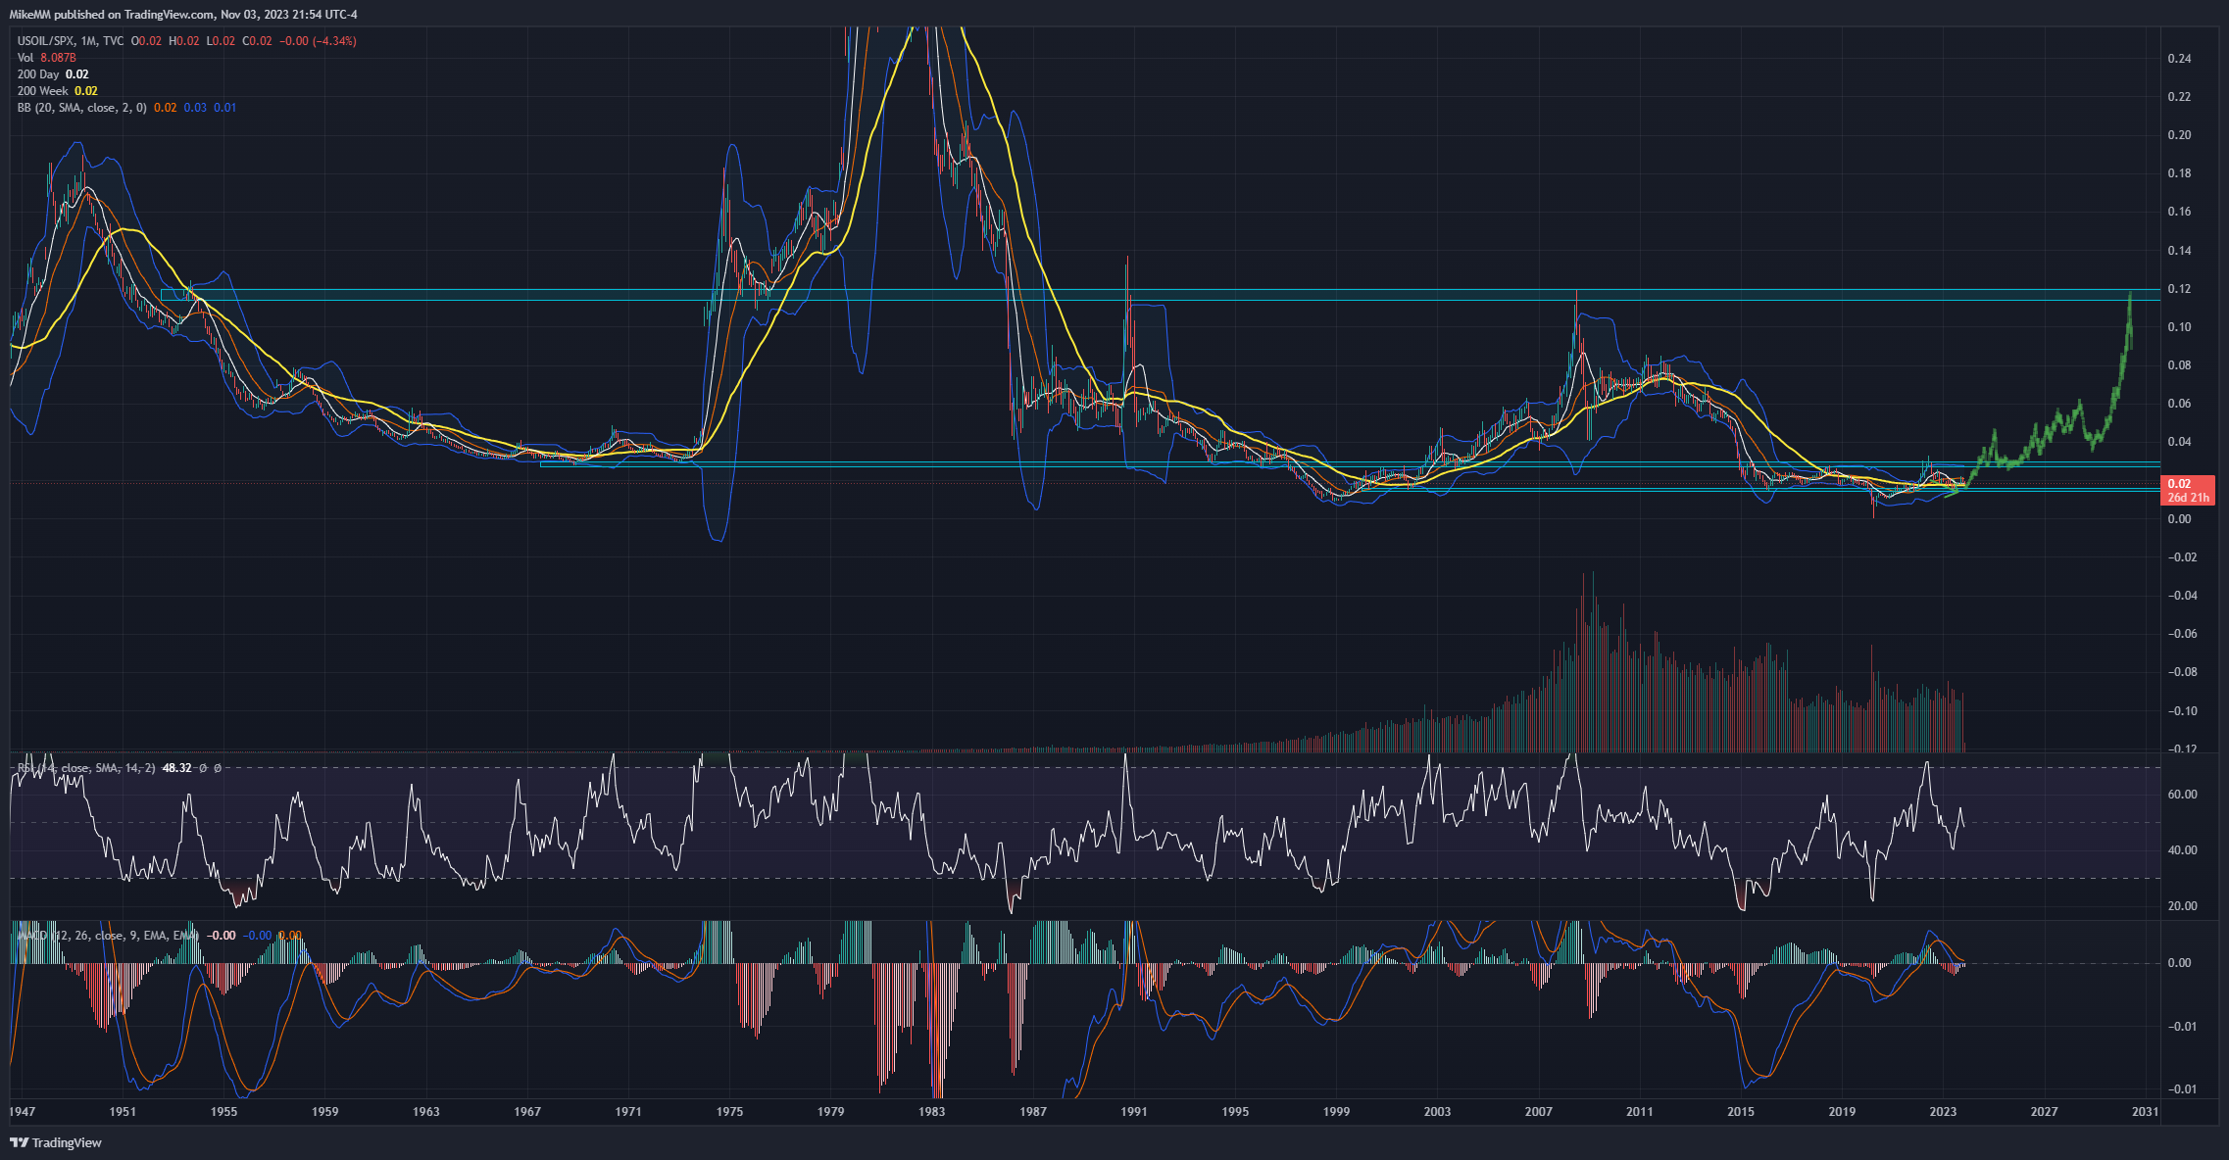Click the 2019 year on time axis

[x=1842, y=1112]
